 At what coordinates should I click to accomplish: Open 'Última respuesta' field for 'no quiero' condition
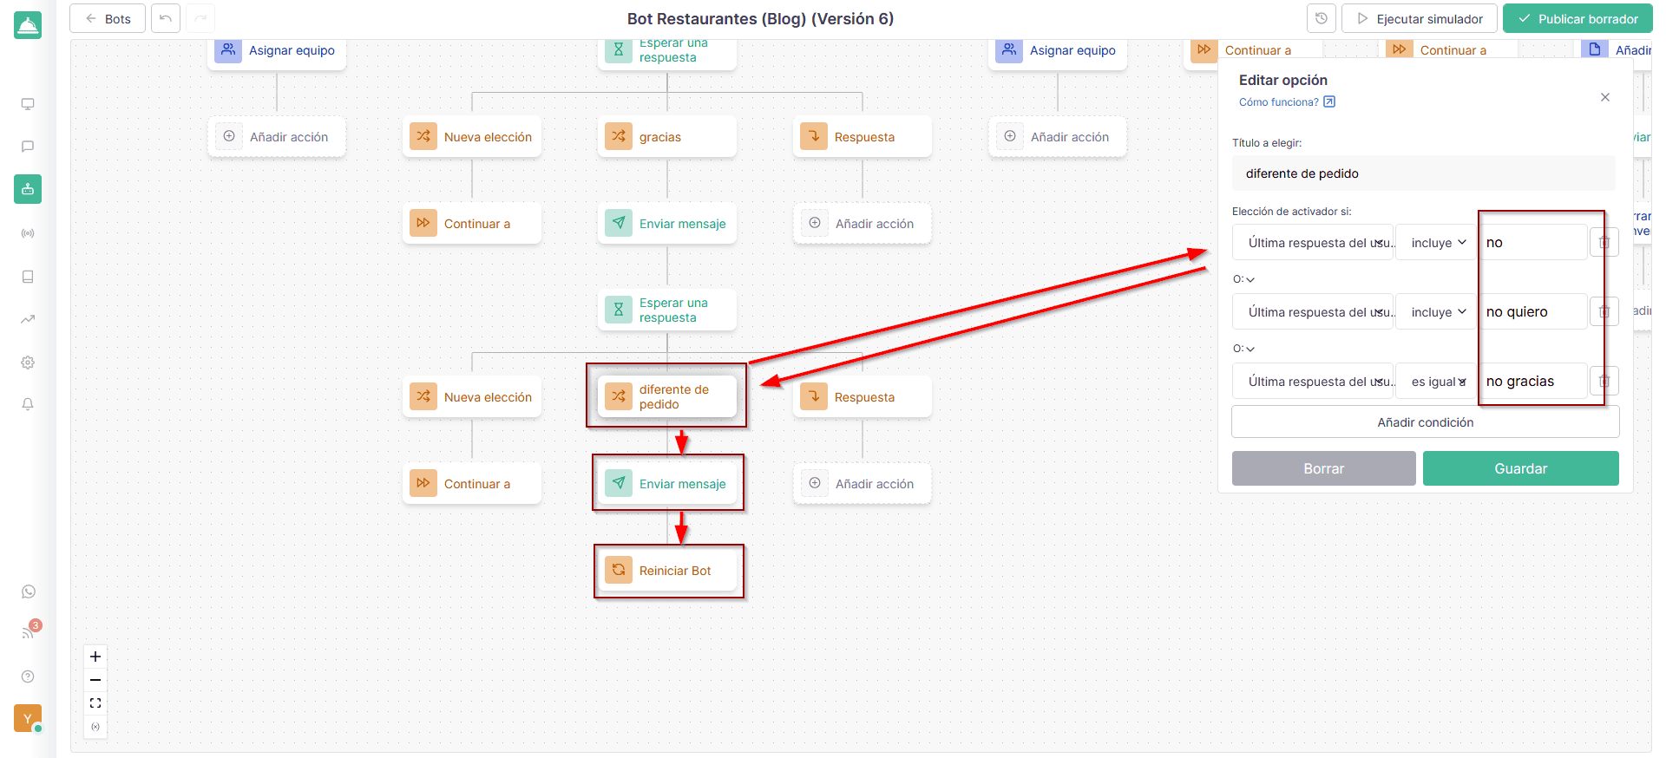(1313, 312)
